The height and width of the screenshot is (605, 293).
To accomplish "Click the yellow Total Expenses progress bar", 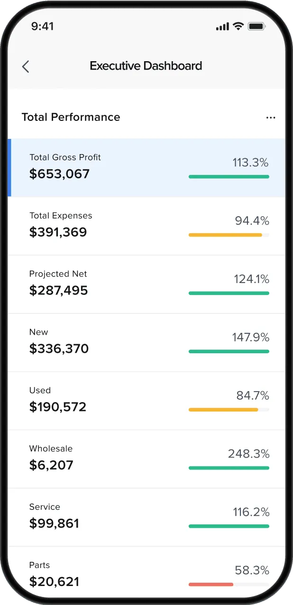I will coord(225,235).
